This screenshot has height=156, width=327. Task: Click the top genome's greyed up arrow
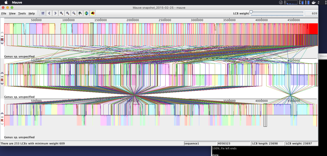click(2, 33)
